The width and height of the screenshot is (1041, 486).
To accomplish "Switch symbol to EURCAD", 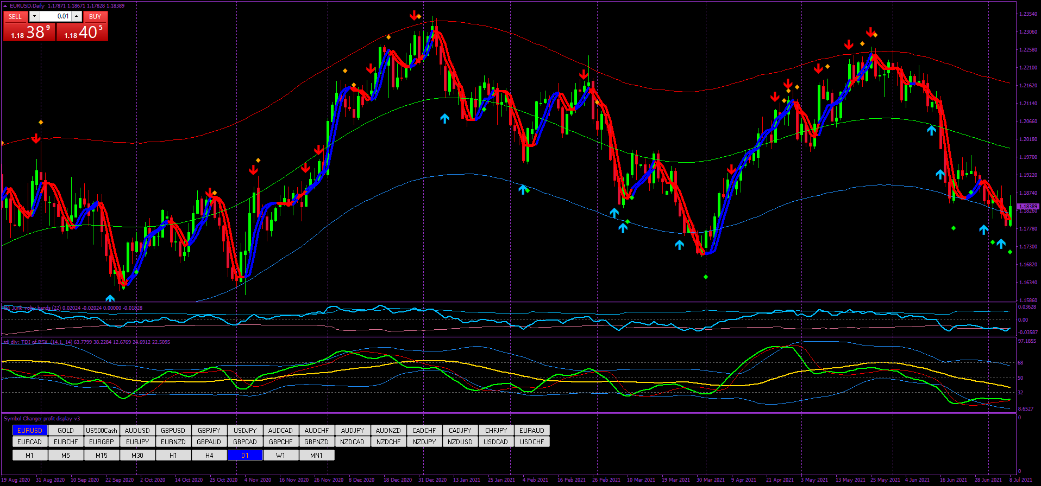I will (x=30, y=442).
